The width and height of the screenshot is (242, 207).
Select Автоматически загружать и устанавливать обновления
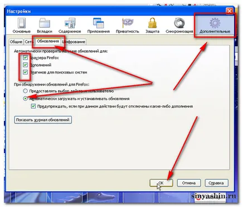click(x=25, y=98)
